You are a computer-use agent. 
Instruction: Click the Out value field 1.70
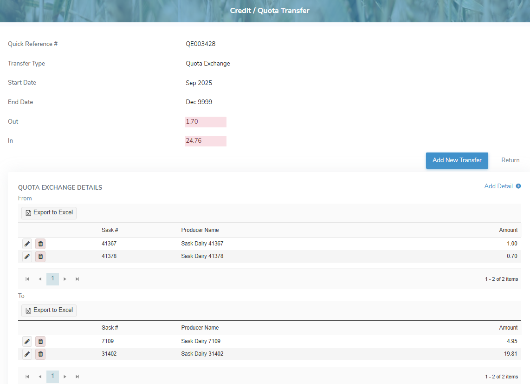point(205,122)
